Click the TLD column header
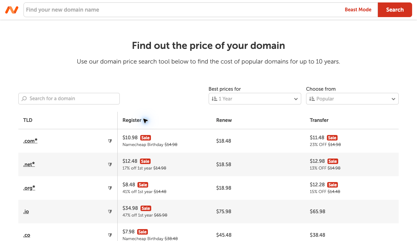Image resolution: width=417 pixels, height=241 pixels. (x=28, y=120)
